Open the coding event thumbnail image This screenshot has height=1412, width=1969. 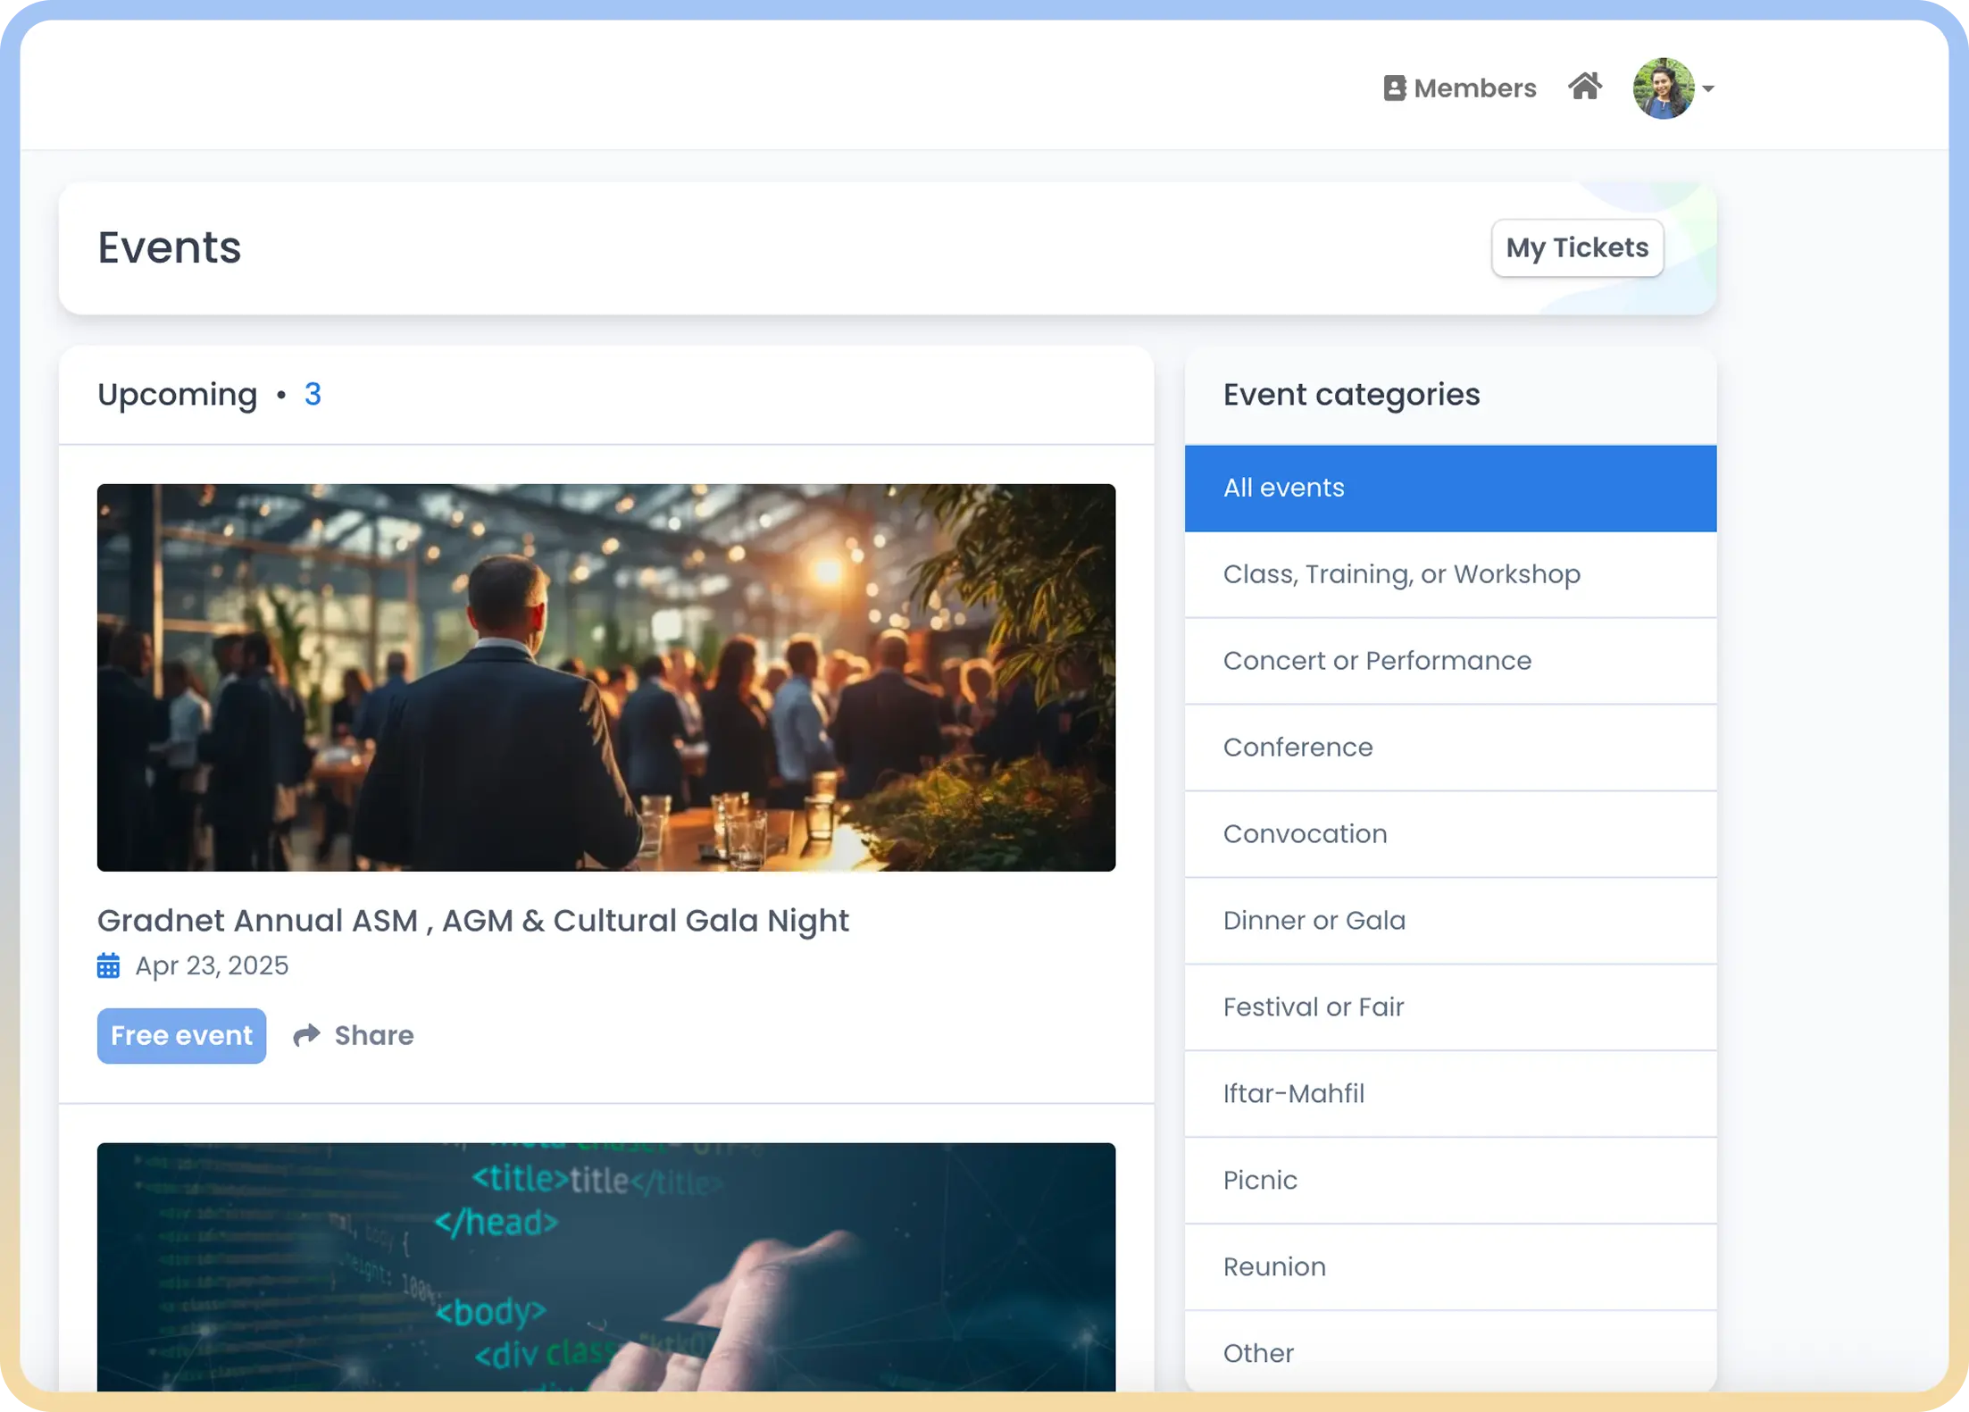605,1266
